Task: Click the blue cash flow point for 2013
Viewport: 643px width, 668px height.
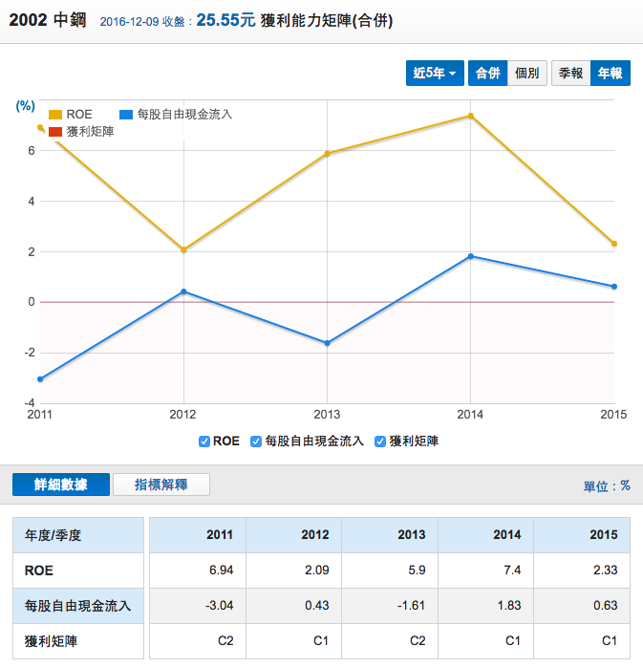Action: (x=327, y=343)
